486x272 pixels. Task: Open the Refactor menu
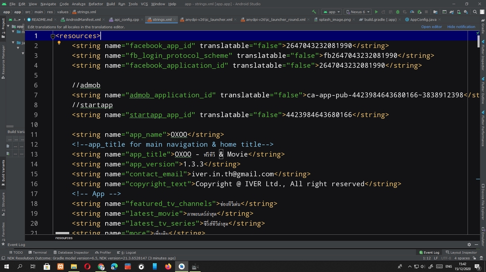[x=96, y=4]
